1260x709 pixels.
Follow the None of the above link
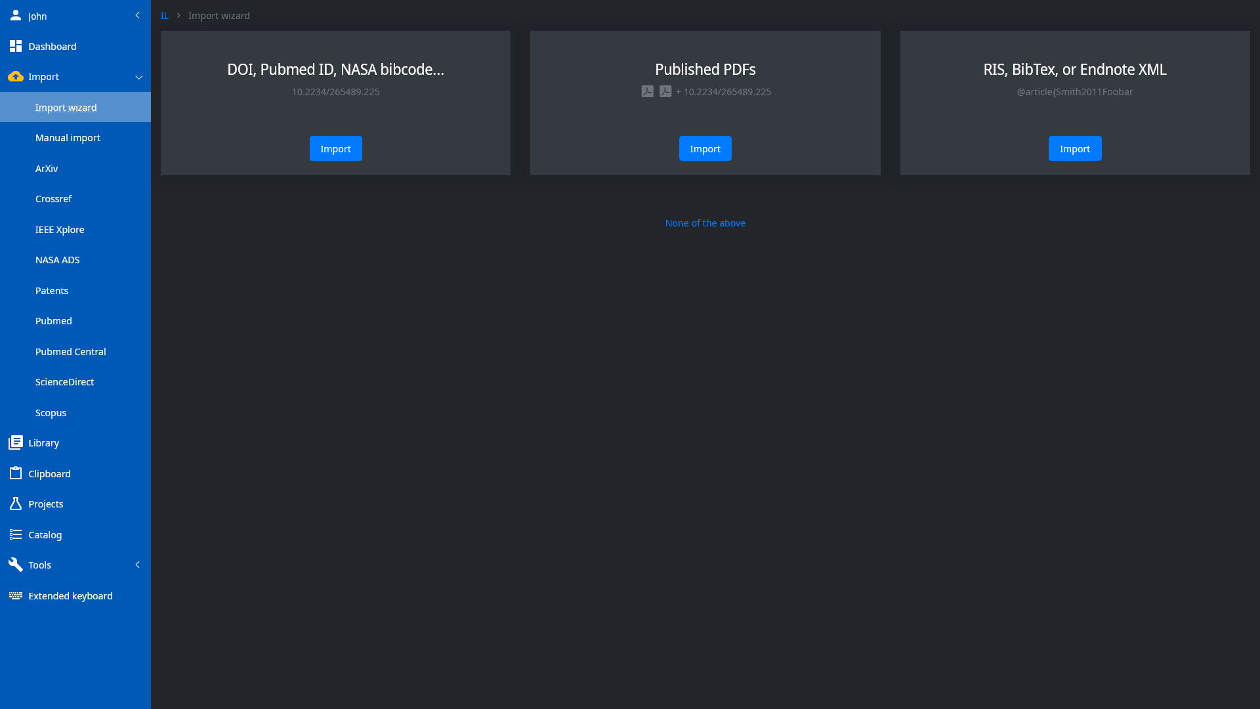click(x=705, y=223)
